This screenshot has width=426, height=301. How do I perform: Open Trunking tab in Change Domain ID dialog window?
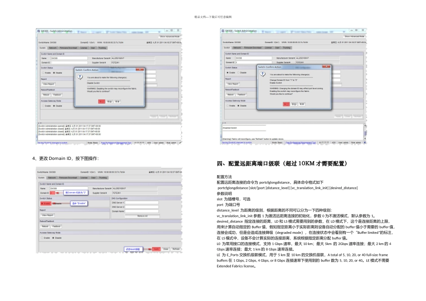(287, 48)
